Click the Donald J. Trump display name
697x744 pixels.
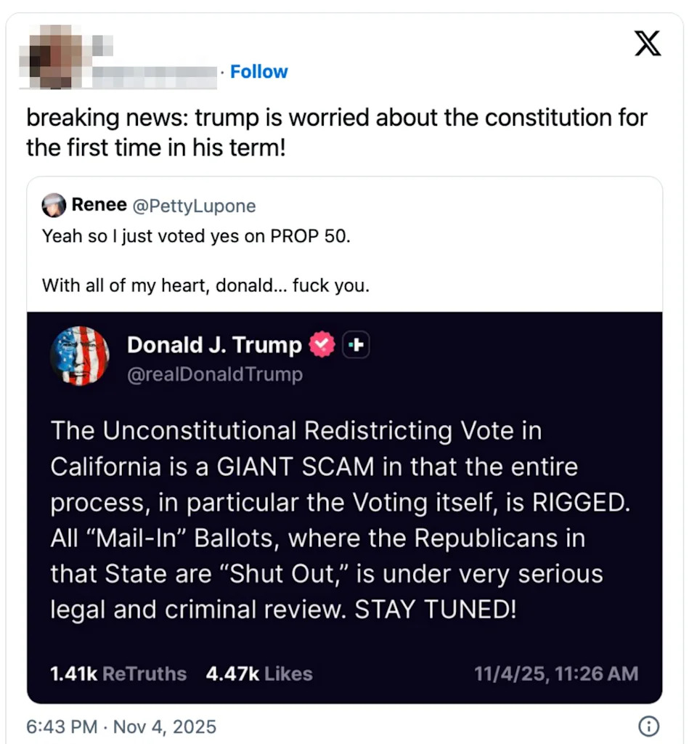click(214, 345)
